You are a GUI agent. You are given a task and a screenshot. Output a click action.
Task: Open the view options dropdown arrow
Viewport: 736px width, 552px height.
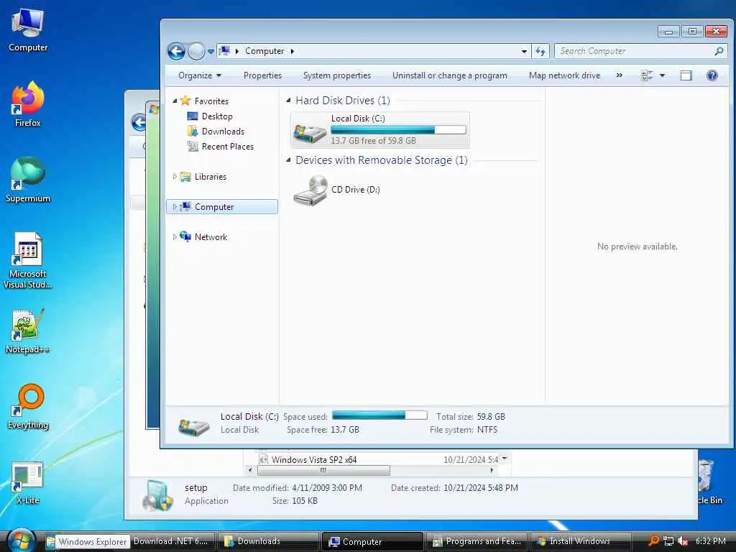(662, 75)
